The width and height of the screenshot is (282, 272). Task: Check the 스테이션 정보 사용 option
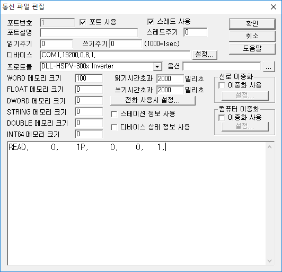(114, 114)
